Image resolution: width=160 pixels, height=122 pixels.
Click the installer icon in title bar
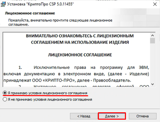[3, 4]
